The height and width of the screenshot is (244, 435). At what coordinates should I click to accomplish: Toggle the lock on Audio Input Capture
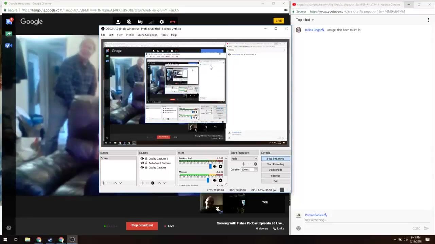tap(146, 163)
